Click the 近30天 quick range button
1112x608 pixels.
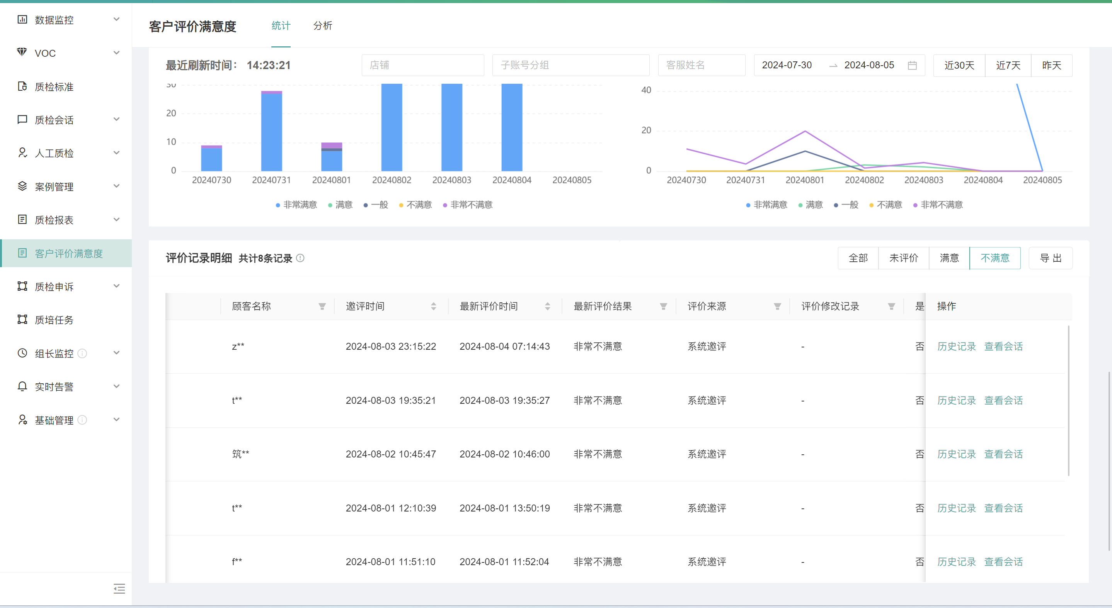[959, 65]
